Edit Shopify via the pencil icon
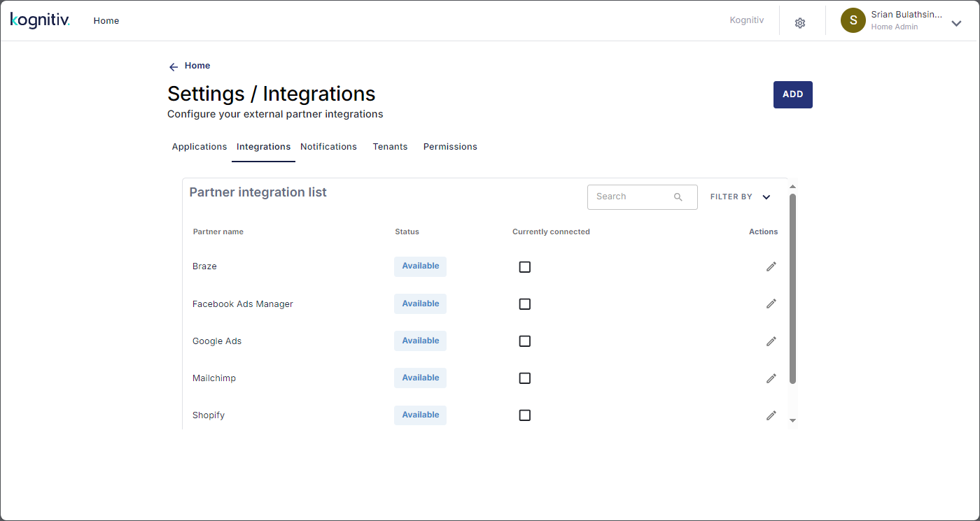 coord(771,415)
